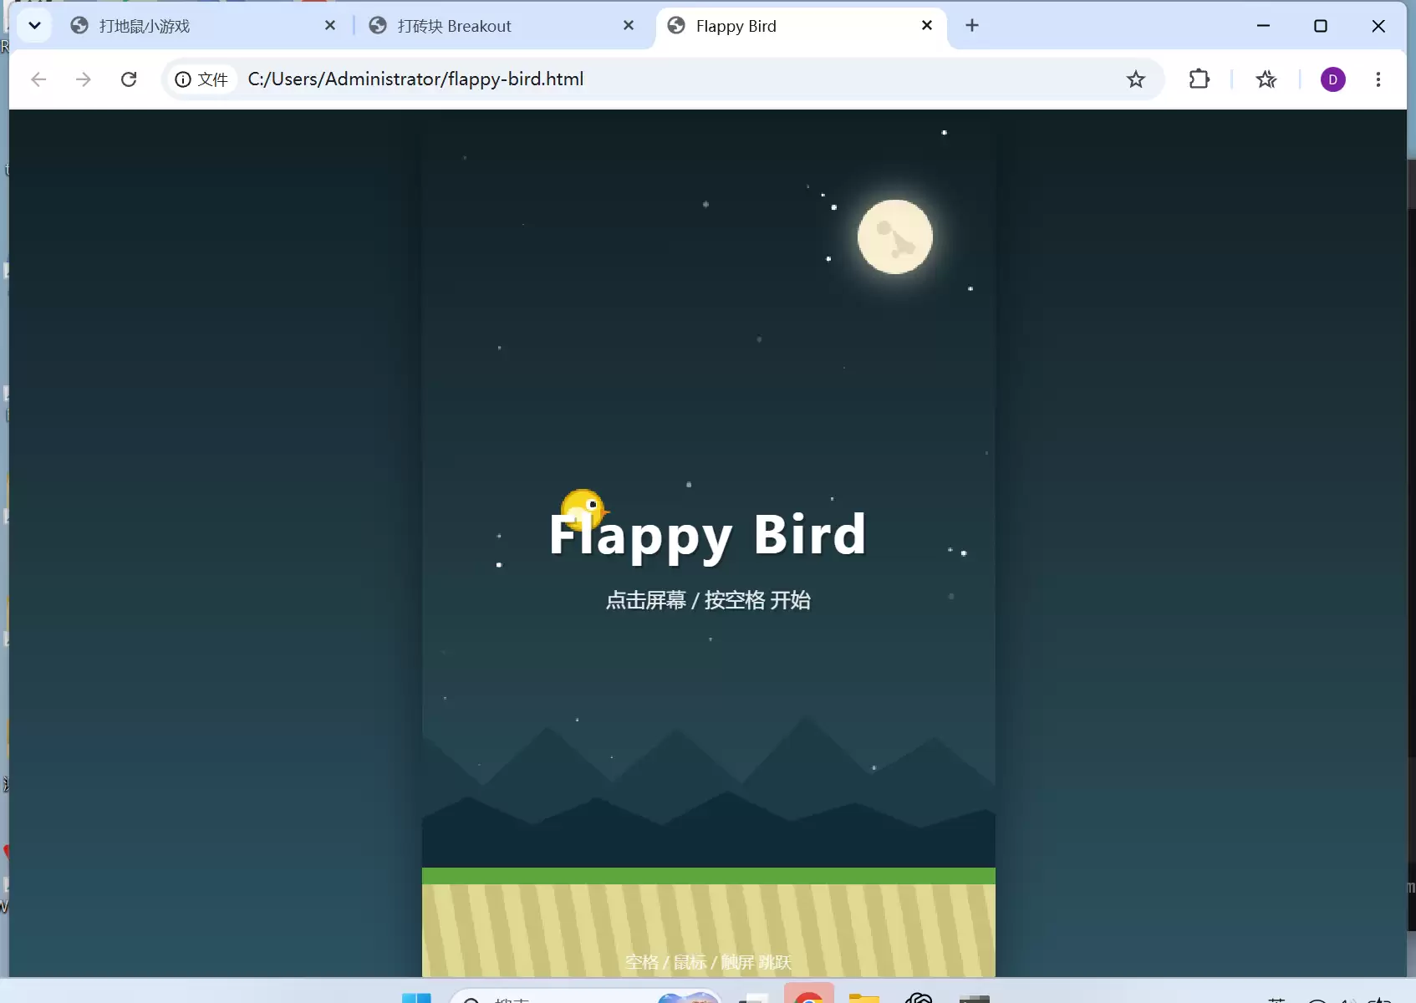The width and height of the screenshot is (1416, 1003).
Task: View site information via 文件 chip
Action: coord(201,79)
